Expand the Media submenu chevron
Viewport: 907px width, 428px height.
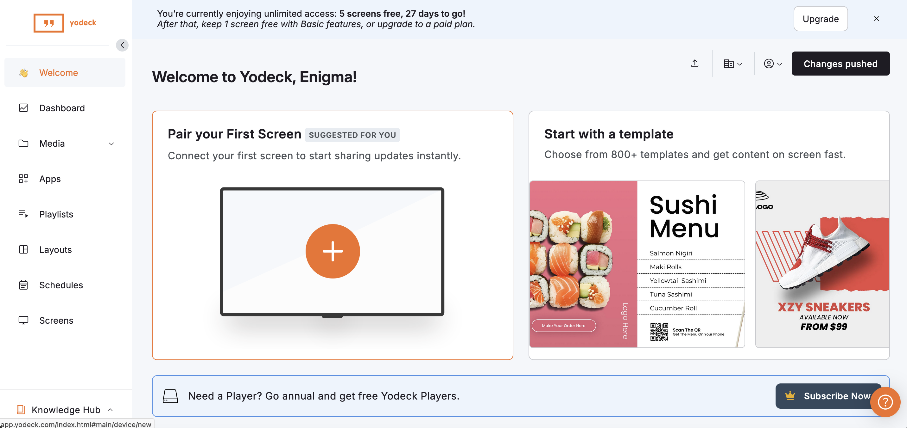tap(111, 144)
